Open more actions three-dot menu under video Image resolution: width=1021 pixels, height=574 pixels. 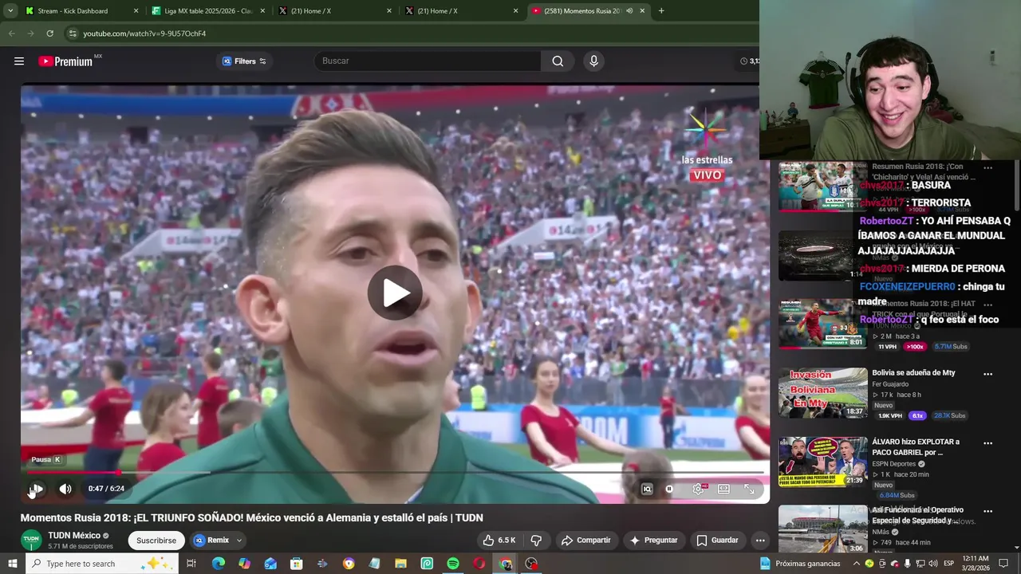coord(760,541)
